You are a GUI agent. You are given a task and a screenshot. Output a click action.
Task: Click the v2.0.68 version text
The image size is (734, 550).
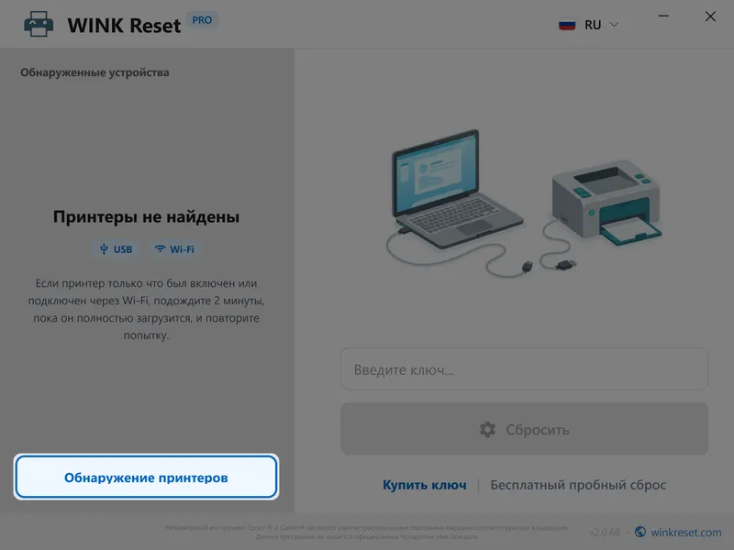click(x=605, y=533)
